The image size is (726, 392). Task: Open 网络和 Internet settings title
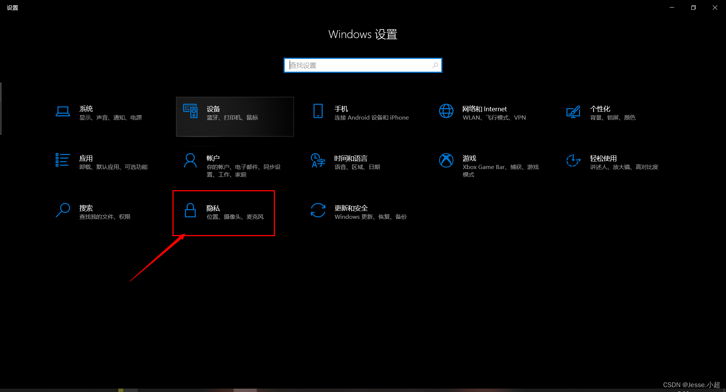pos(484,109)
